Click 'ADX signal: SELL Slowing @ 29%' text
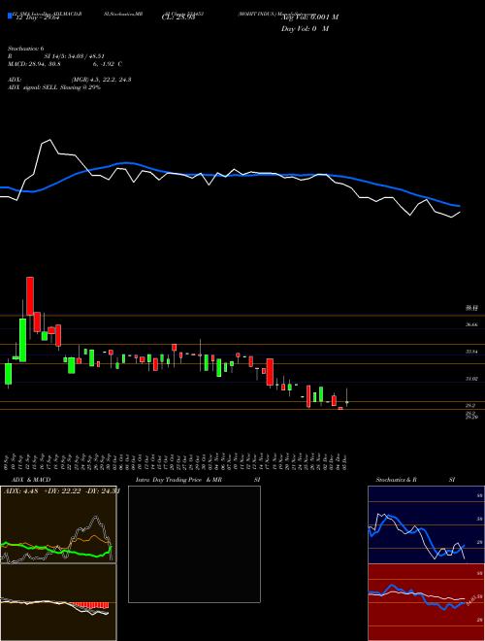This screenshot has width=485, height=641. tap(54, 87)
